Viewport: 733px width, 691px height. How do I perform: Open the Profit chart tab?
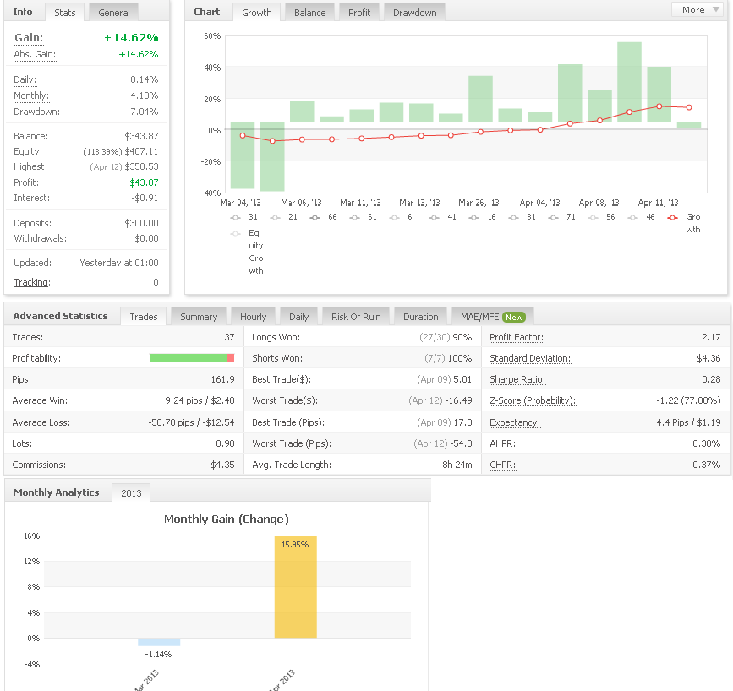point(359,13)
